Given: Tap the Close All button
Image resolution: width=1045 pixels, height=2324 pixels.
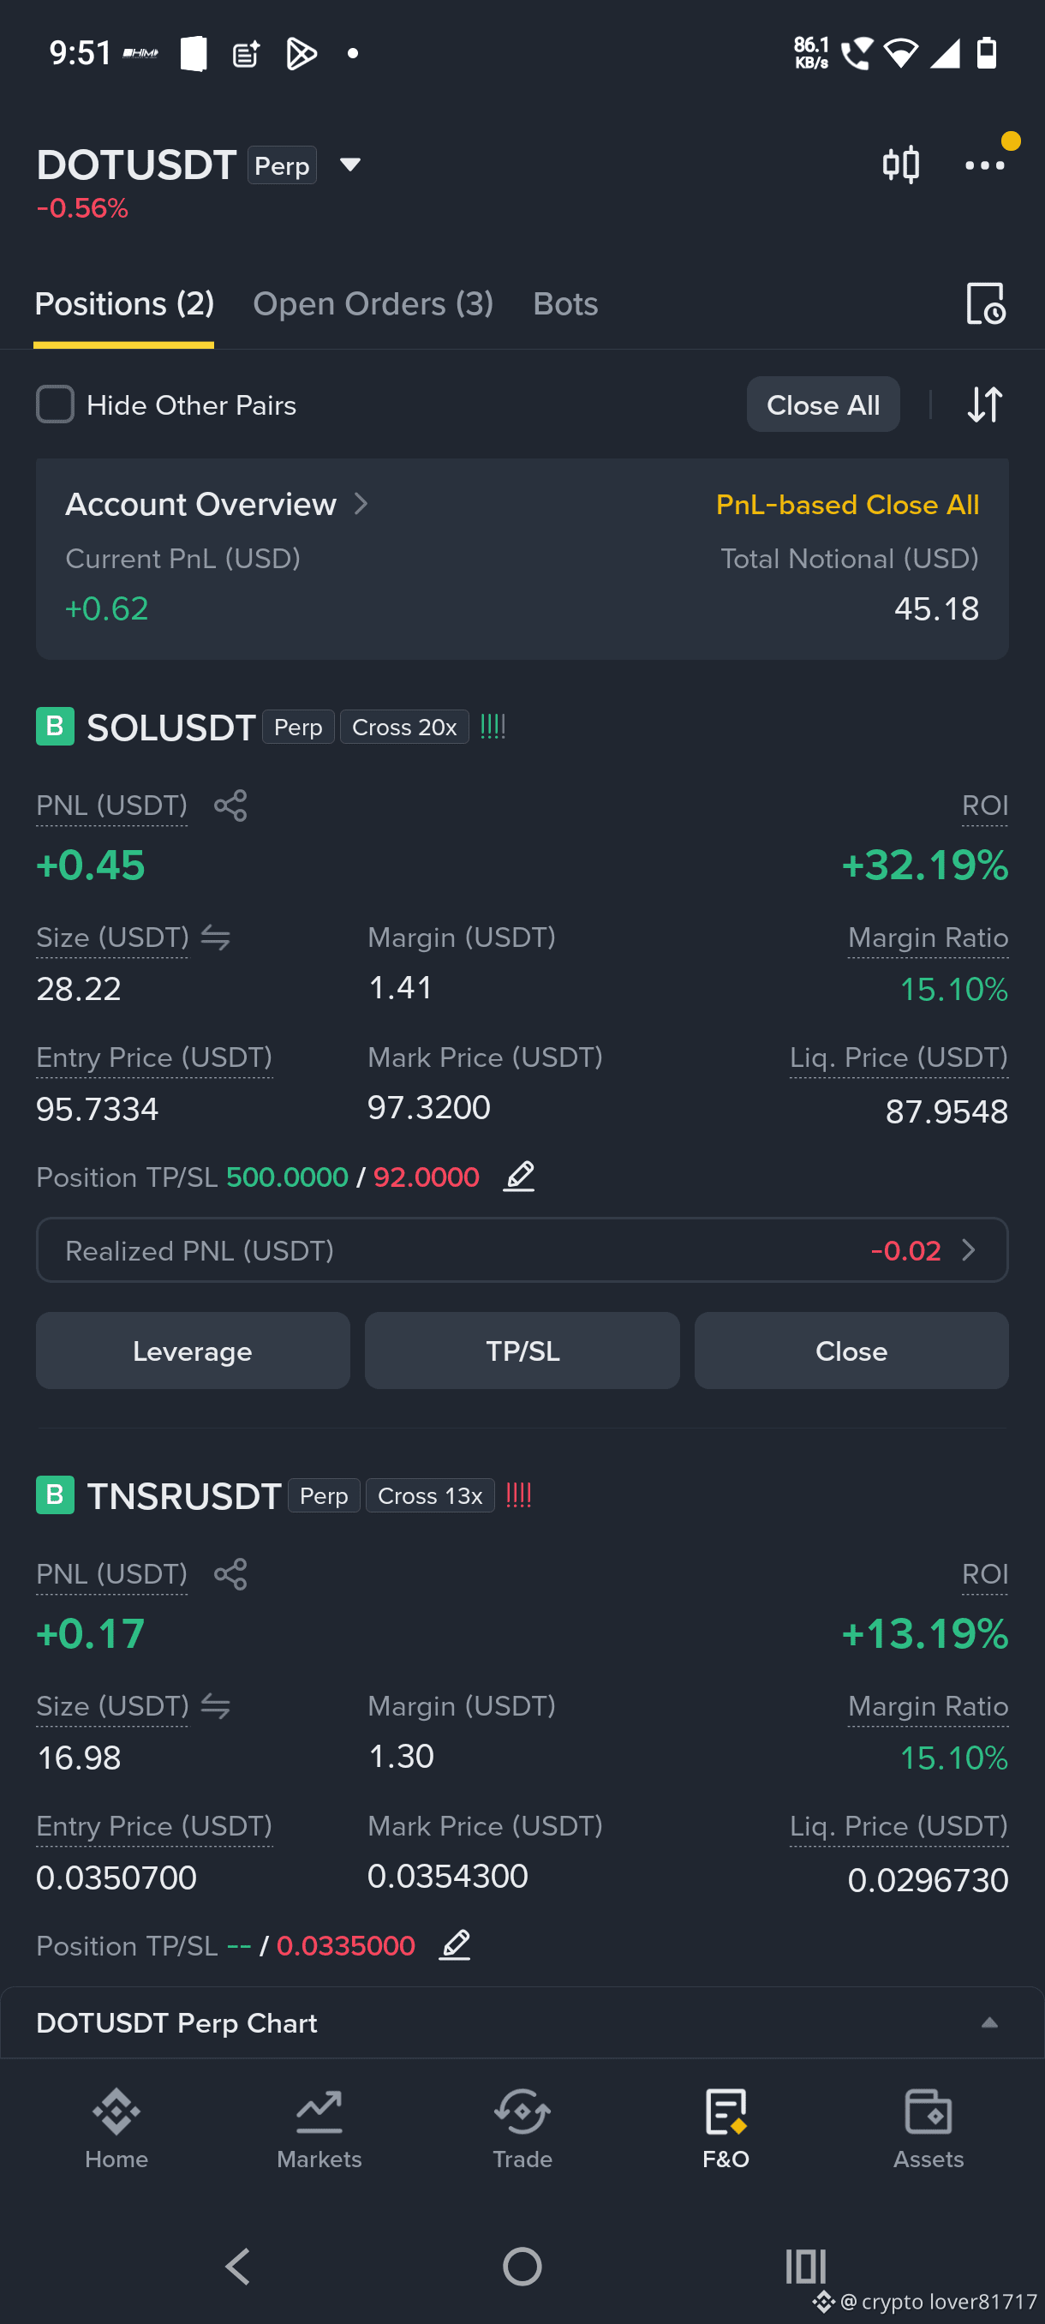Looking at the screenshot, I should tap(822, 404).
